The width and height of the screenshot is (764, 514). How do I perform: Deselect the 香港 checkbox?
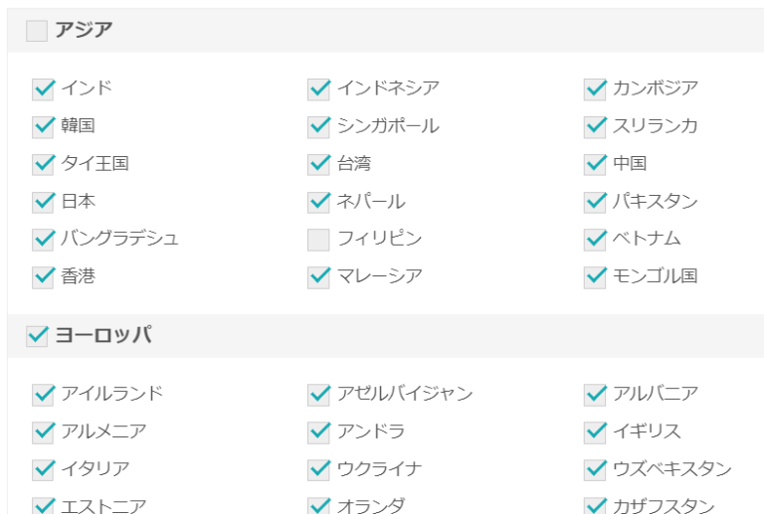click(x=43, y=276)
